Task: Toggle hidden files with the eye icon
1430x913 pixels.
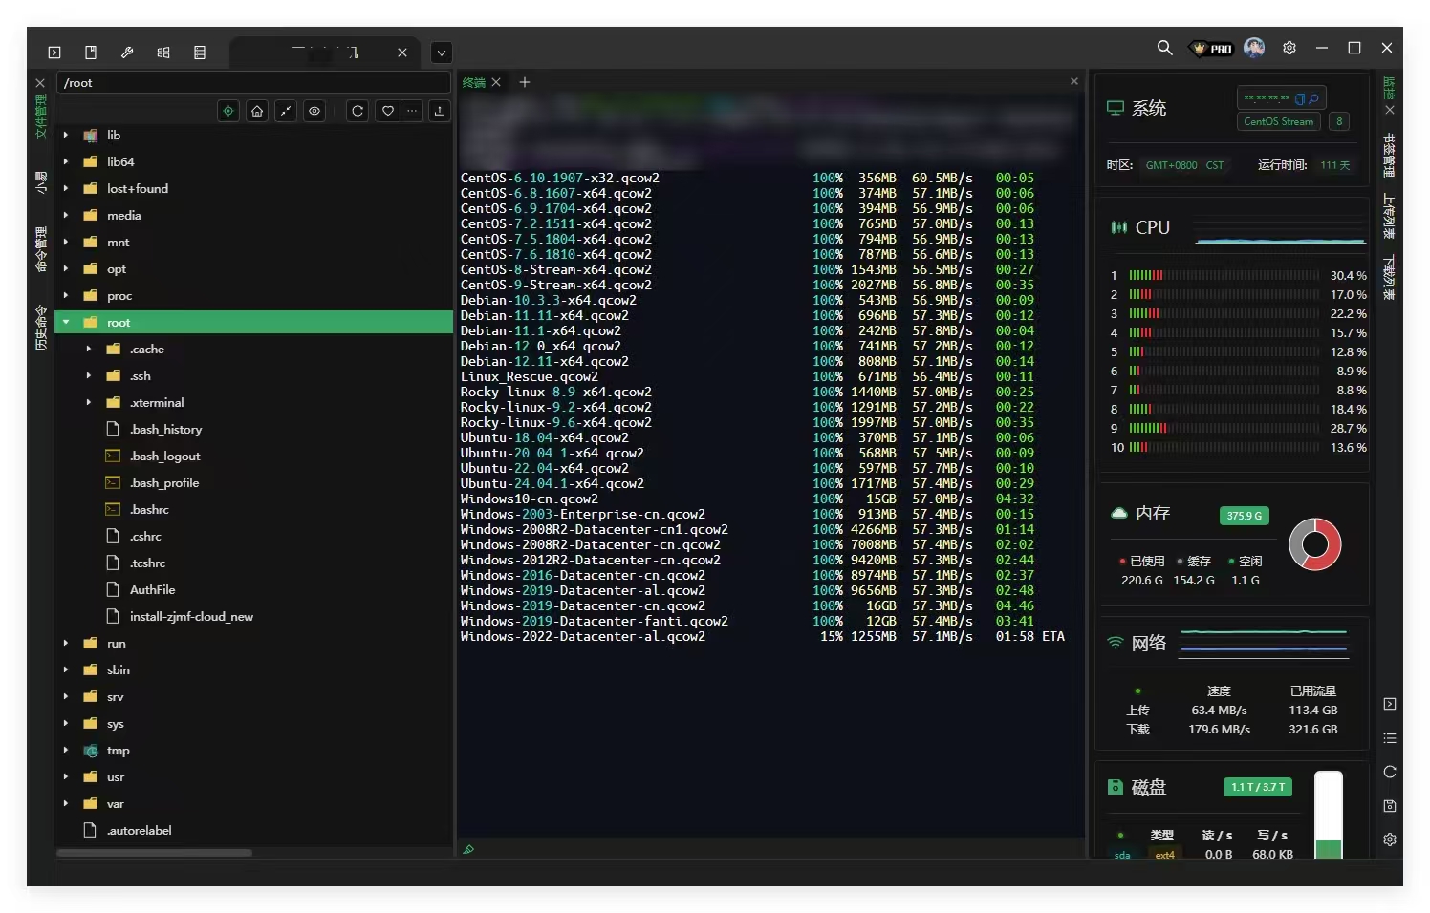Action: click(314, 111)
